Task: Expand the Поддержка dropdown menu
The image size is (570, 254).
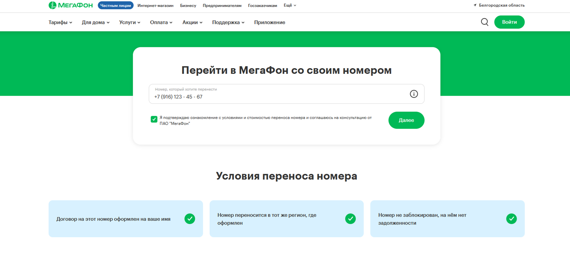Action: 228,22
